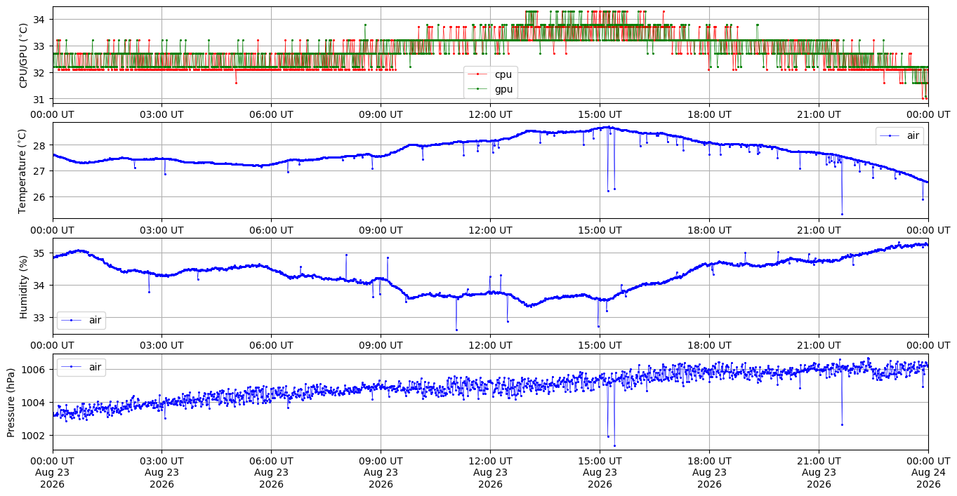Click the 28 temperature tick label
The image size is (957, 496).
[x=41, y=146]
